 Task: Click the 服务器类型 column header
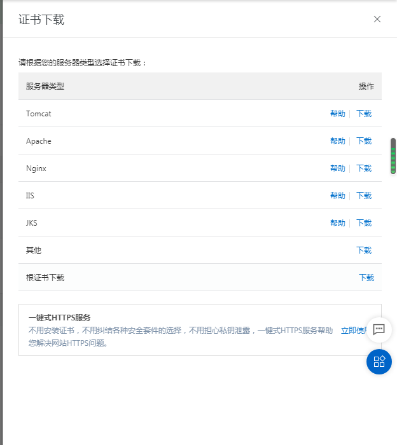pyautogui.click(x=45, y=86)
